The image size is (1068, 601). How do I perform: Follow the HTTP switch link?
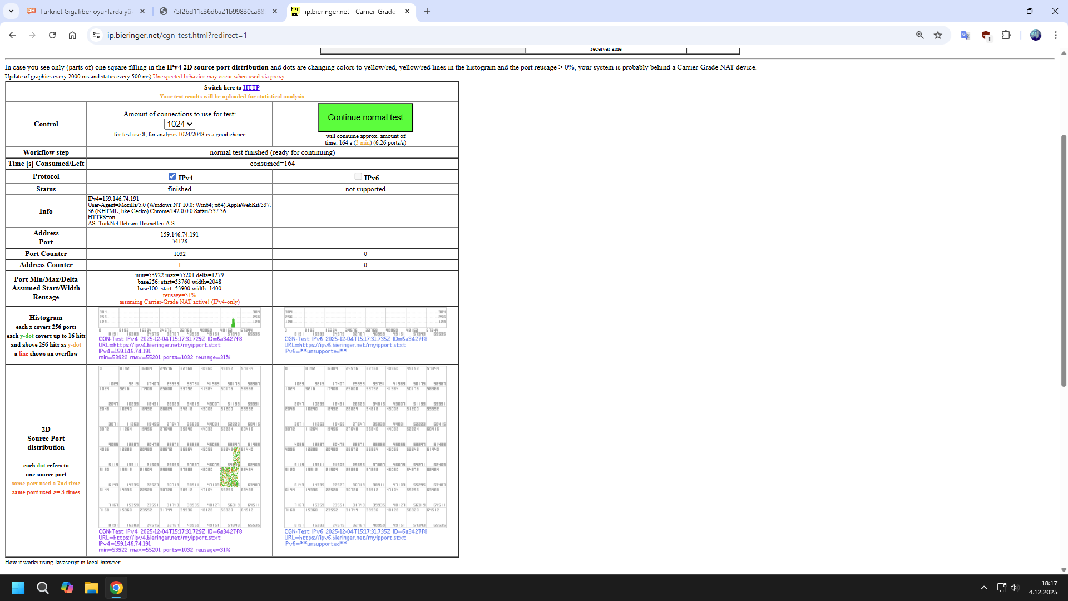pos(251,87)
